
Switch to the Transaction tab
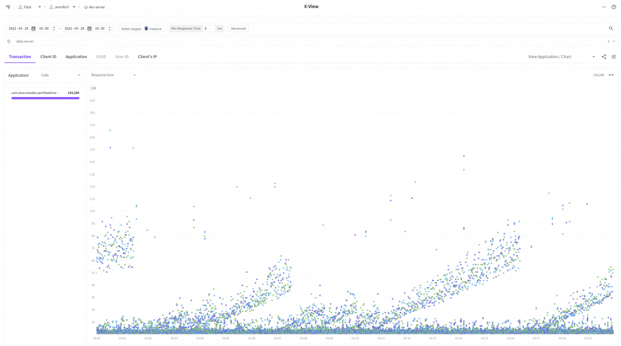coord(20,56)
